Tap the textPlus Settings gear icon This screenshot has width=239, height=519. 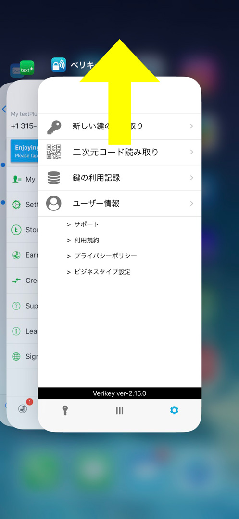tap(16, 205)
